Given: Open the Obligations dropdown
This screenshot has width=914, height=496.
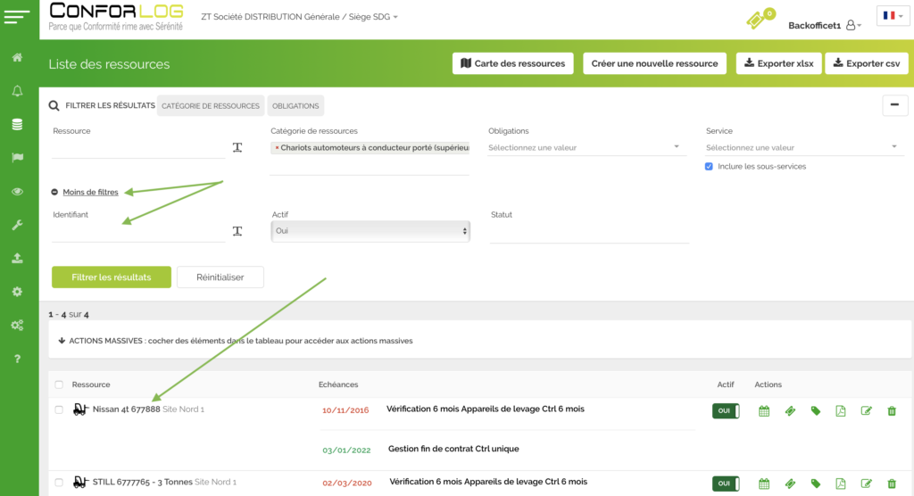Looking at the screenshot, I should pos(586,147).
